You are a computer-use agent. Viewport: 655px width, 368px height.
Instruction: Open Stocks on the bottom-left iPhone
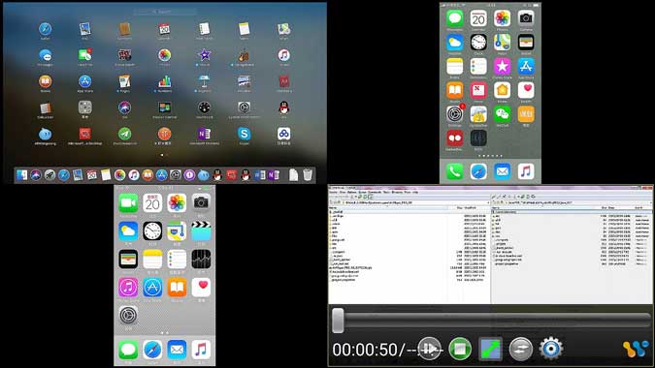(x=201, y=260)
